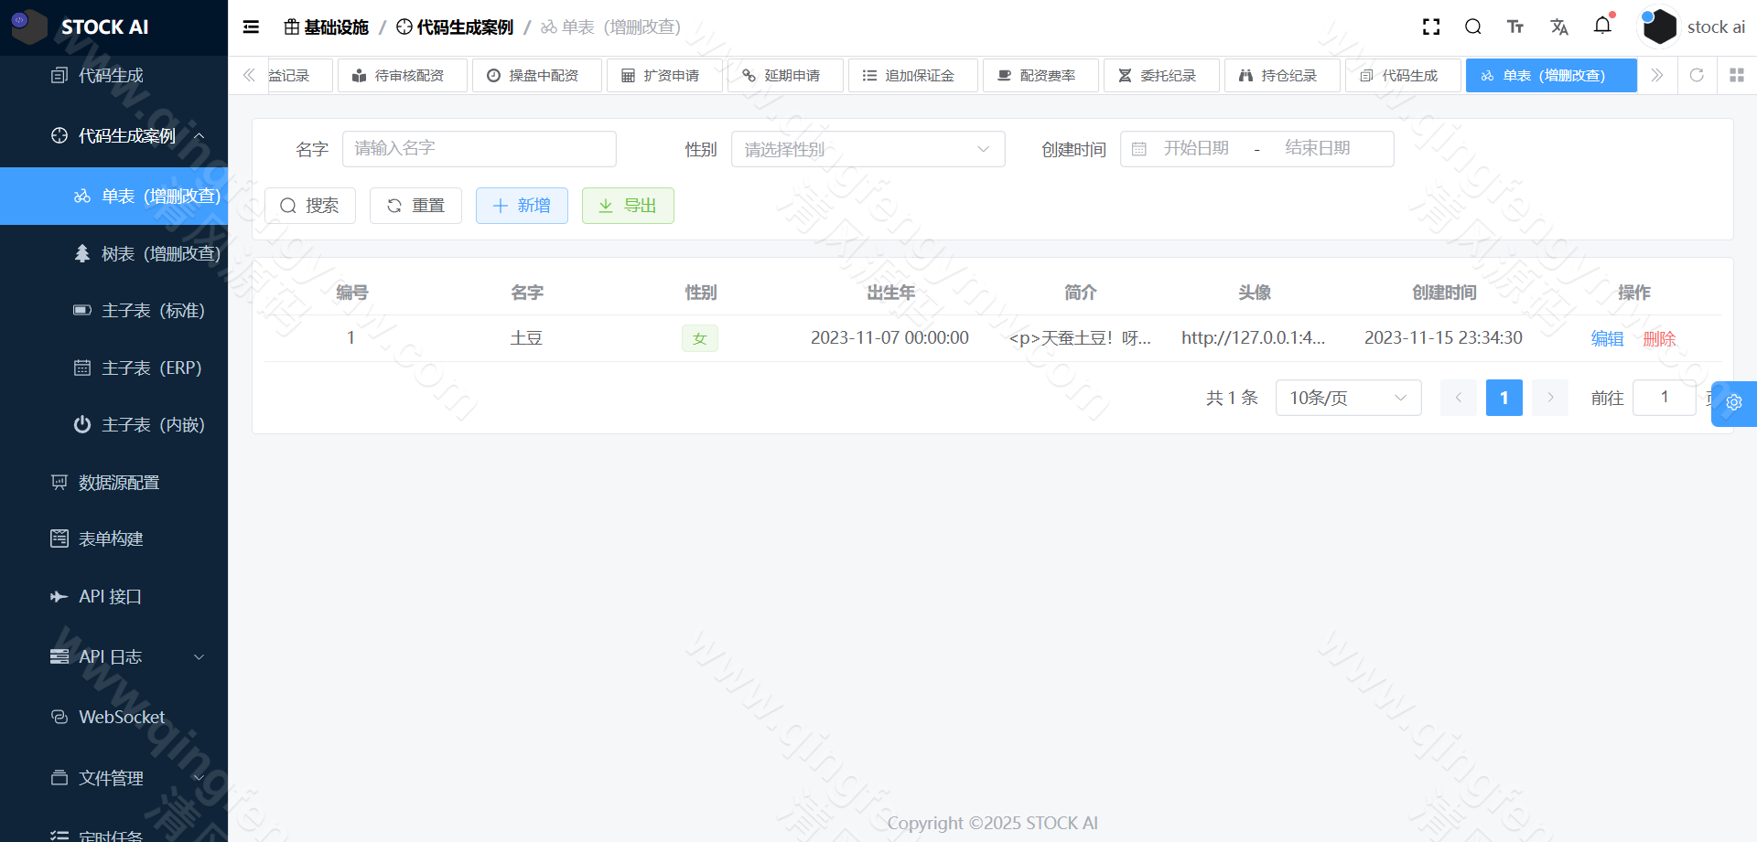Collapse the sidebar via hamburger icon
The image size is (1757, 842).
(x=250, y=27)
